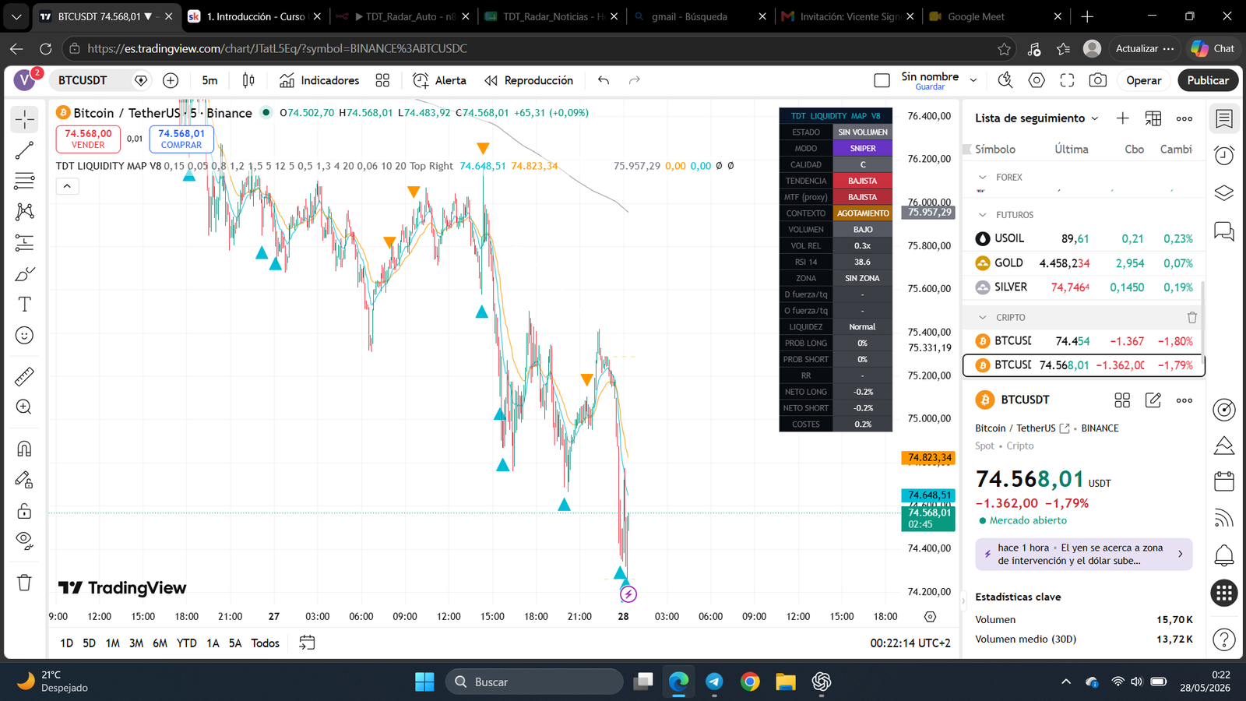This screenshot has width=1246, height=701.
Task: Open the calendar panel icon
Action: [x=1224, y=481]
